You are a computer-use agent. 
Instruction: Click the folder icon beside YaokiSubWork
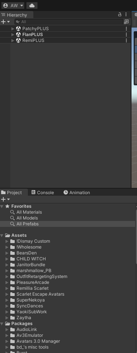click(12, 311)
